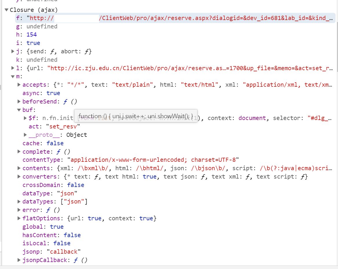Expand the flatOptions object
The width and height of the screenshot is (338, 269).
click(19, 218)
